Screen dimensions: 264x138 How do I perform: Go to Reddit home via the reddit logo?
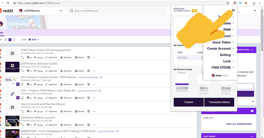(x=6, y=11)
